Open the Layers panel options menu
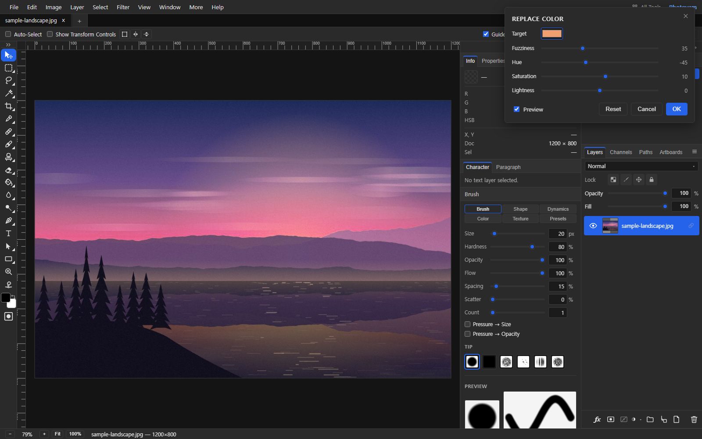 pyautogui.click(x=694, y=152)
